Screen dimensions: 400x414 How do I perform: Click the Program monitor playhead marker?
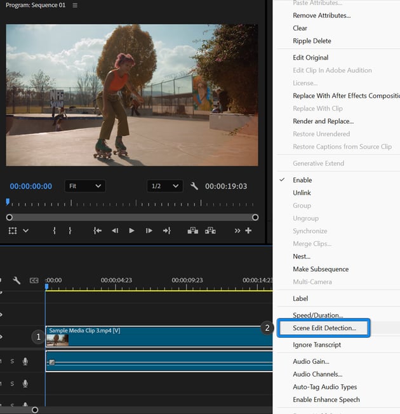point(8,202)
